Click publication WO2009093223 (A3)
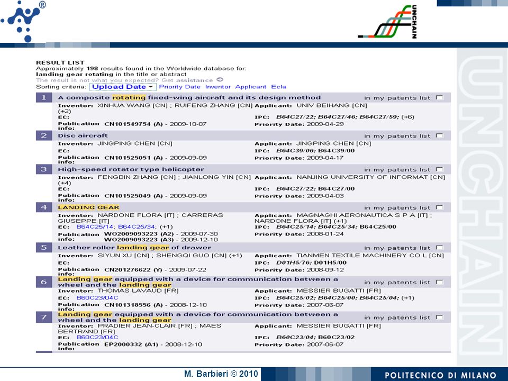Viewport: 508px width, 381px height. 139,240
